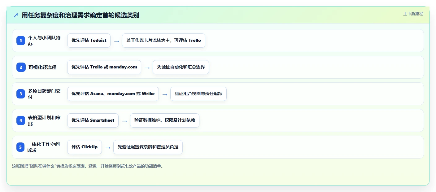This screenshot has width=436, height=192.
Task: Click the arrow after 优先评估 Trello 或 monday.com
Action: pyautogui.click(x=147, y=68)
